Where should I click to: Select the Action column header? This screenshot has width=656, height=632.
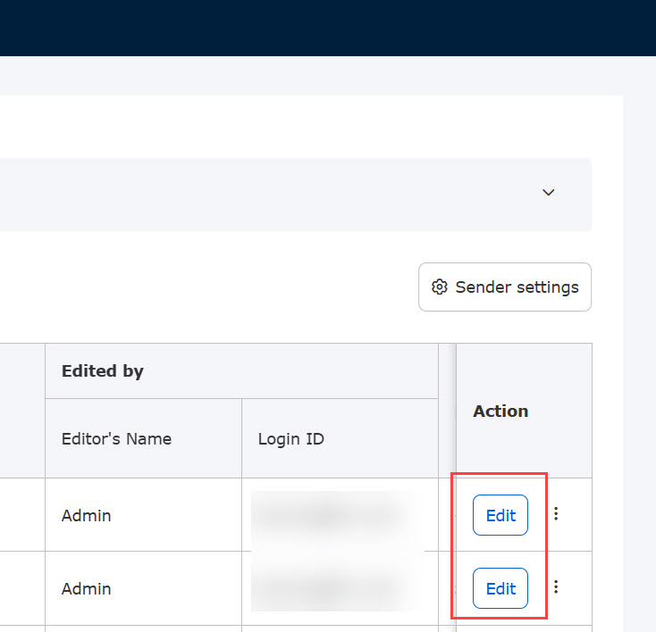click(x=500, y=412)
